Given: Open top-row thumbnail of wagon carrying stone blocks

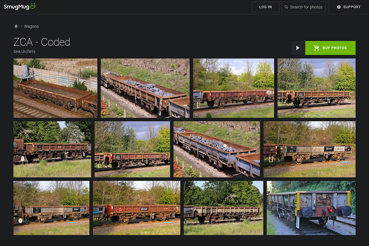Looking at the screenshot, I should click(145, 88).
